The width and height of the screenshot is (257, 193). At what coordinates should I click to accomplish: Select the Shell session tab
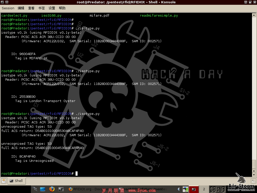pos(17,181)
